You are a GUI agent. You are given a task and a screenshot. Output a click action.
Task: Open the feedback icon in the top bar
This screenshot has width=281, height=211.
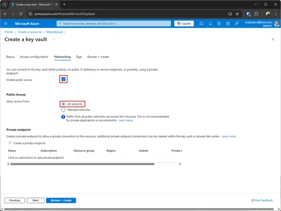click(x=237, y=23)
